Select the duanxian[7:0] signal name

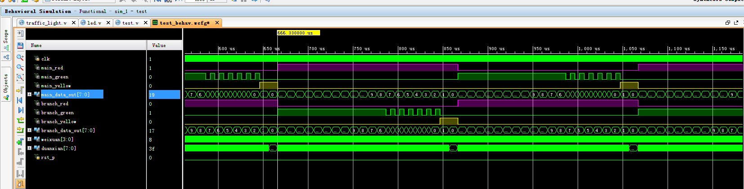click(58, 148)
